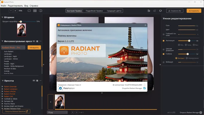
Task: Adjust the zoom percentage slider handle
Action: (21, 22)
